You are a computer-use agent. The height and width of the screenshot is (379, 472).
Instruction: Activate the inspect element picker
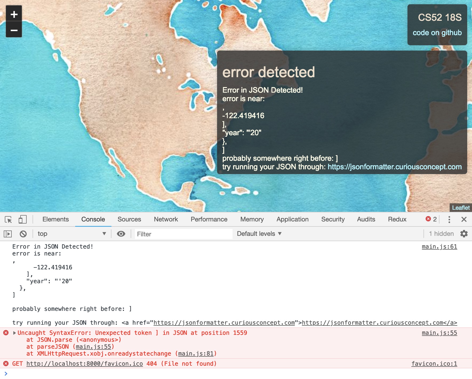pos(8,220)
